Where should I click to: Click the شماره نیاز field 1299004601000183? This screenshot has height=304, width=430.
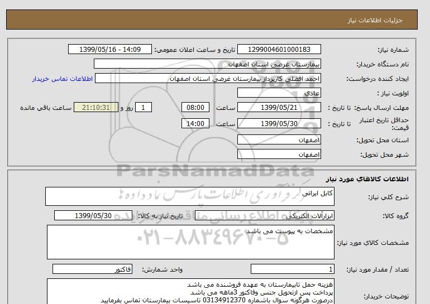[279, 49]
